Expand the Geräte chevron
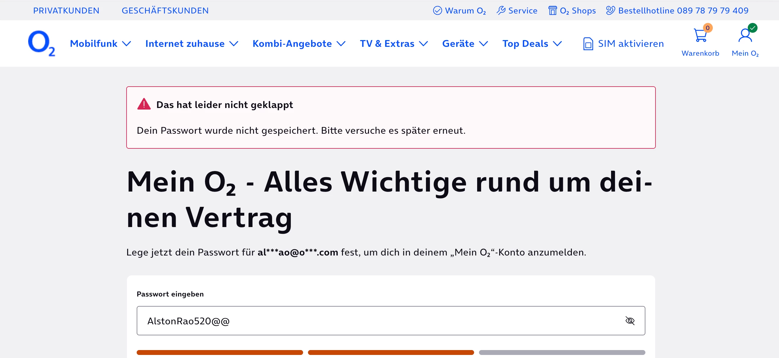 (484, 44)
